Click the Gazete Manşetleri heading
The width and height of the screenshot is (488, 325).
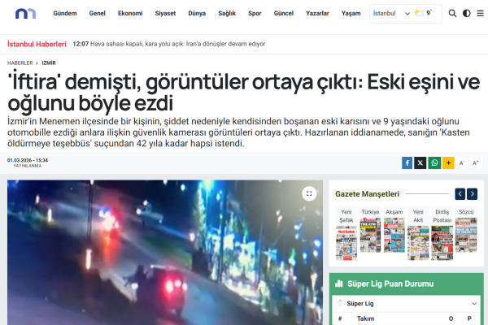click(x=367, y=193)
